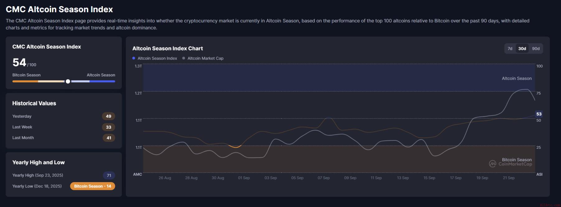Click the Altcoin Season Index Chart title

[168, 48]
